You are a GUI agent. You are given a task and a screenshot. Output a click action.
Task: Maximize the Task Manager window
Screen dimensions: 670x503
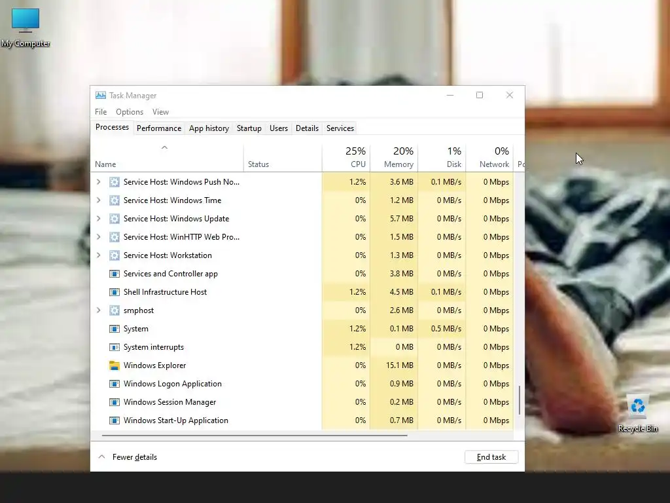tap(480, 95)
